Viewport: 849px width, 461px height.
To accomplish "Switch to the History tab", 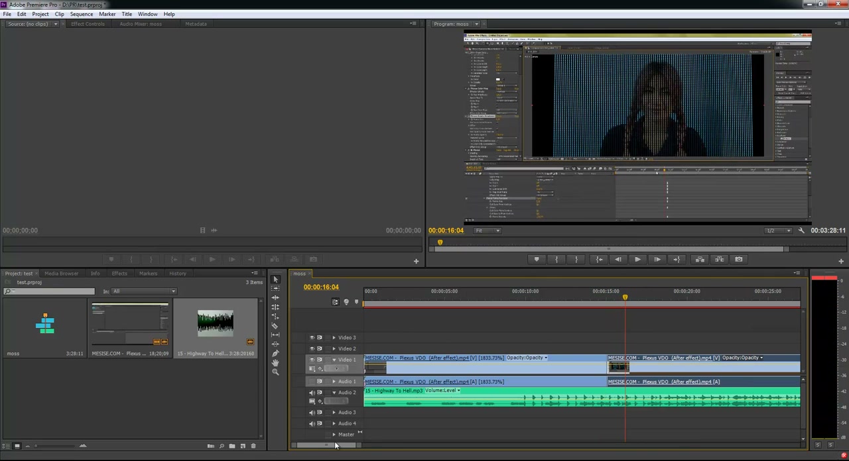I will [x=178, y=274].
